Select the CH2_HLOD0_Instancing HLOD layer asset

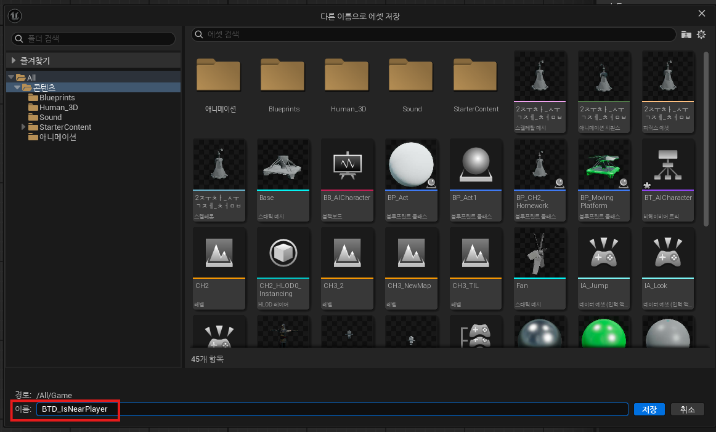(283, 268)
